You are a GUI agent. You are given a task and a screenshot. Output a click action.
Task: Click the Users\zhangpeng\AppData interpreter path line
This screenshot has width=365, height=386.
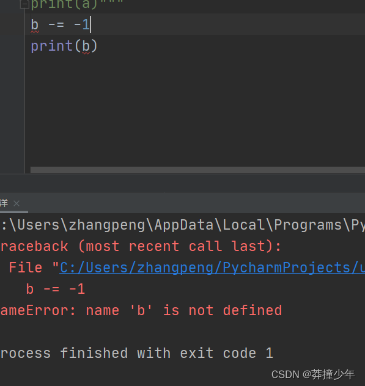182,225
